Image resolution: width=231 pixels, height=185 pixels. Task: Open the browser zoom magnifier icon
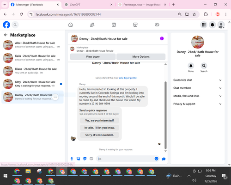[180, 14]
